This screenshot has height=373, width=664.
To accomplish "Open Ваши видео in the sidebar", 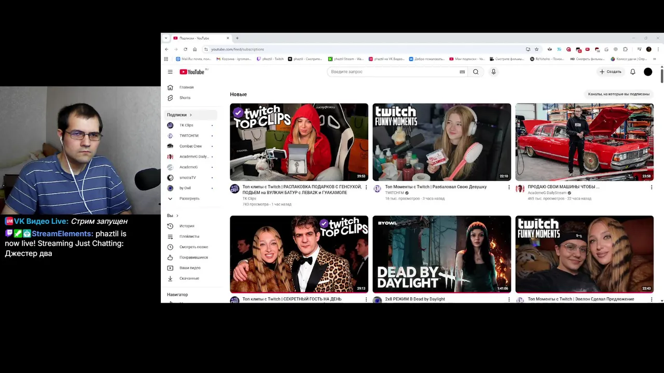I will pos(190,268).
